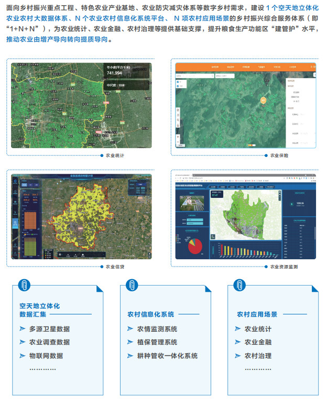Toggle second layer checkbox on insurance map
The image size is (327, 401).
pos(178,87)
